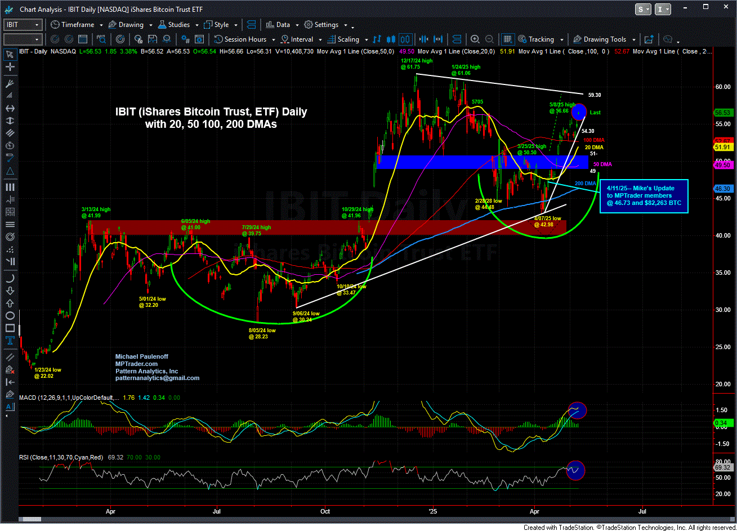Pick the concentric circle Fibonacci tool
The height and width of the screenshot is (531, 737).
coord(11,238)
